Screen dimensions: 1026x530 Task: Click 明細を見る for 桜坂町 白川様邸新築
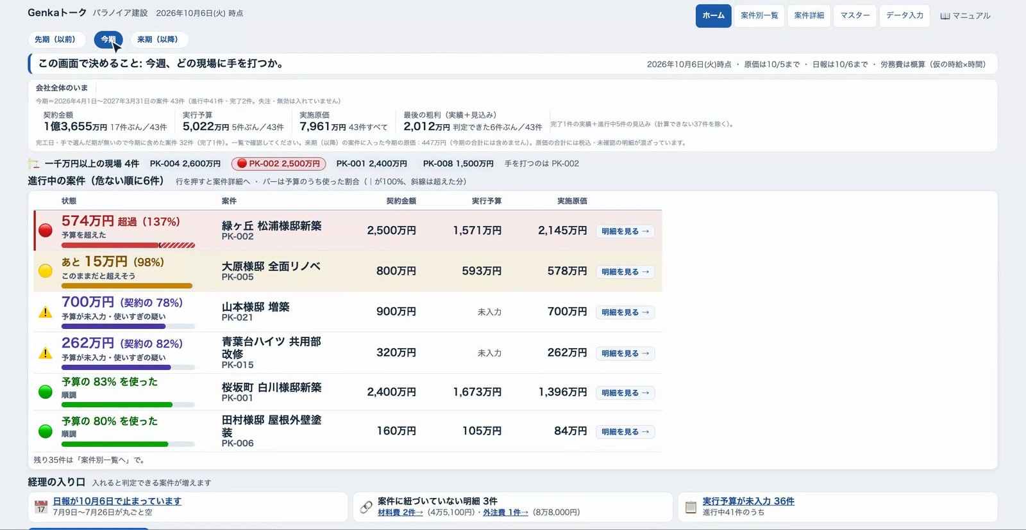point(625,393)
